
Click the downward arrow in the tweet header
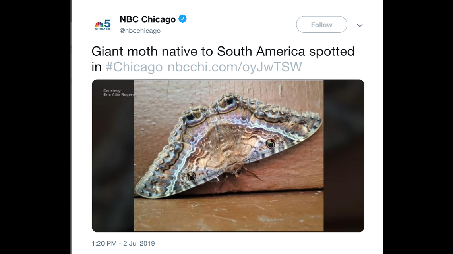coord(360,25)
